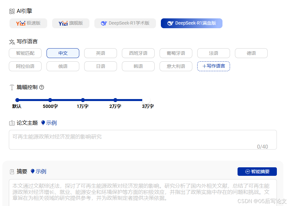Select 法语 as writing language
Screen dimensions: 288x206
pyautogui.click(x=213, y=53)
